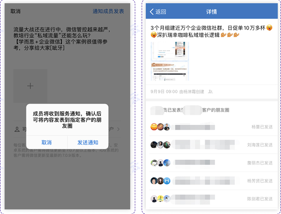Open the upper post image thumbnail
This screenshot has height=214, width=281.
170,51
